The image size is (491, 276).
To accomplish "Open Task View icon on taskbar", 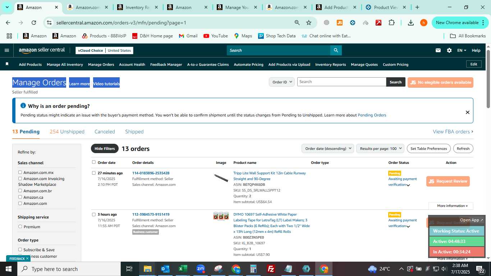I will tap(129, 269).
